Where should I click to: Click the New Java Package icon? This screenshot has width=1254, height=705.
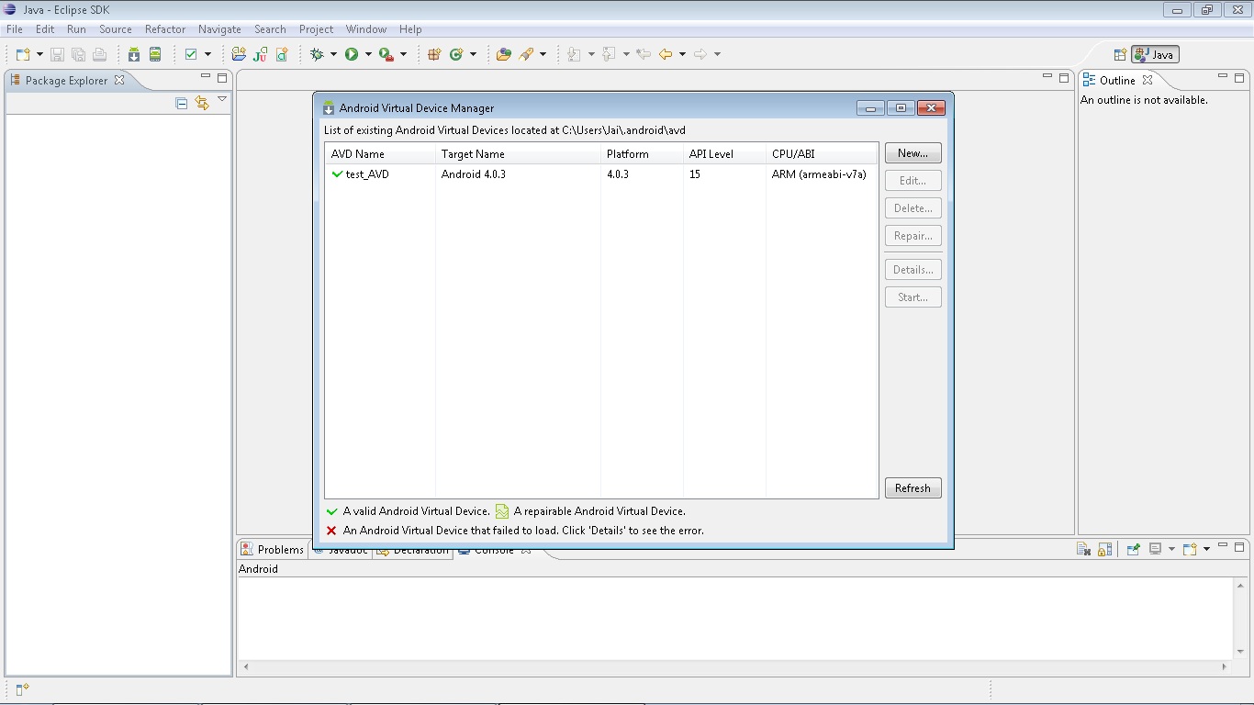click(435, 54)
